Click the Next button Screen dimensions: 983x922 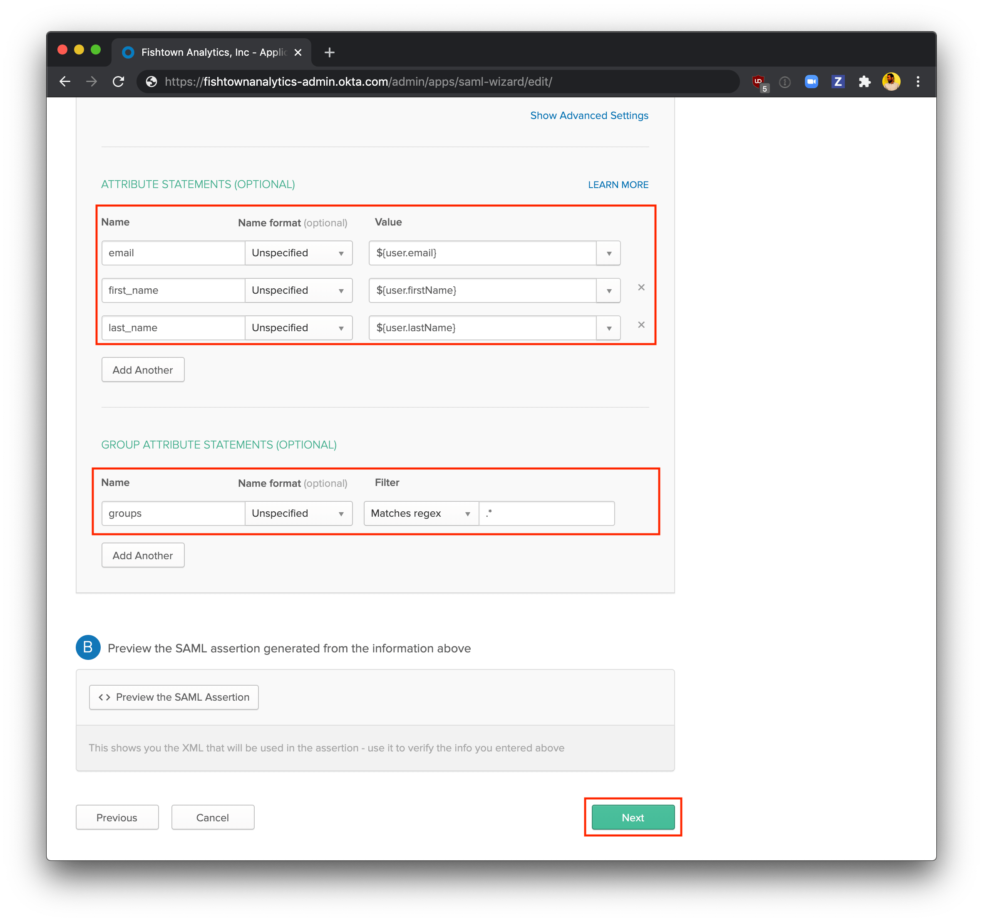pyautogui.click(x=633, y=817)
